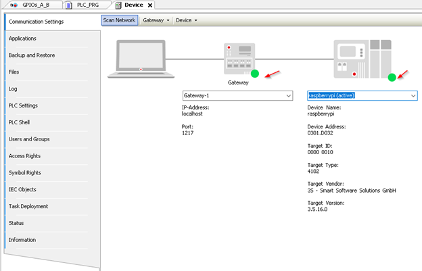Click the '3S - Smart Software Solutions GmbH' vendor text

(x=352, y=191)
